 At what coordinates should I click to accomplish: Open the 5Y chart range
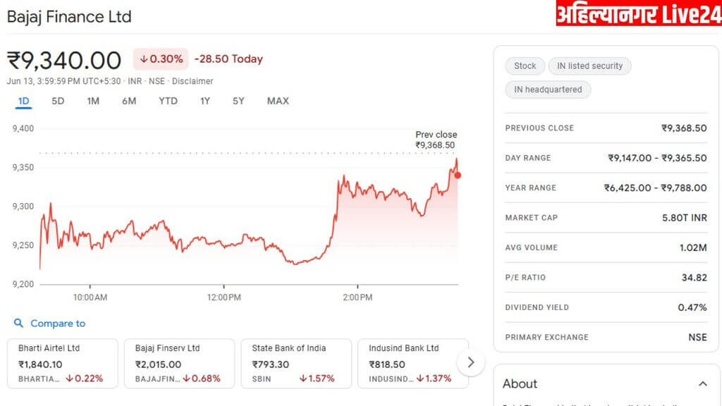tap(238, 101)
